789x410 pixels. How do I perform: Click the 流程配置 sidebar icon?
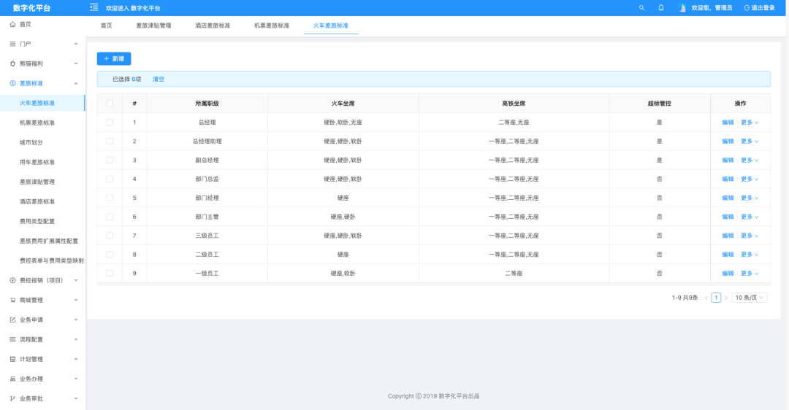point(12,340)
